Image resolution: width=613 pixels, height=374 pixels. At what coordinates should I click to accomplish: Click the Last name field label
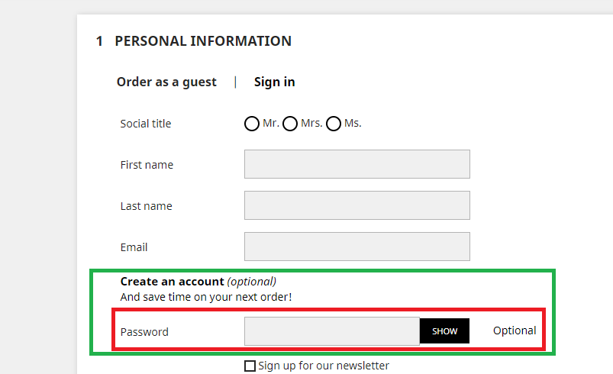tap(146, 206)
